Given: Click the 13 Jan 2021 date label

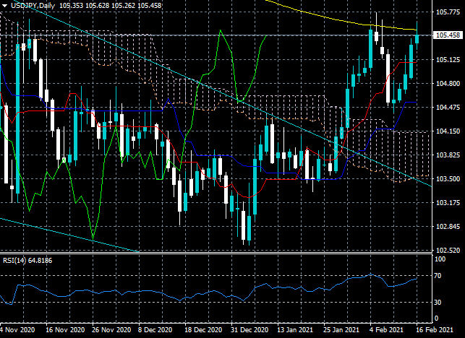Looking at the screenshot, I should coord(295,330).
